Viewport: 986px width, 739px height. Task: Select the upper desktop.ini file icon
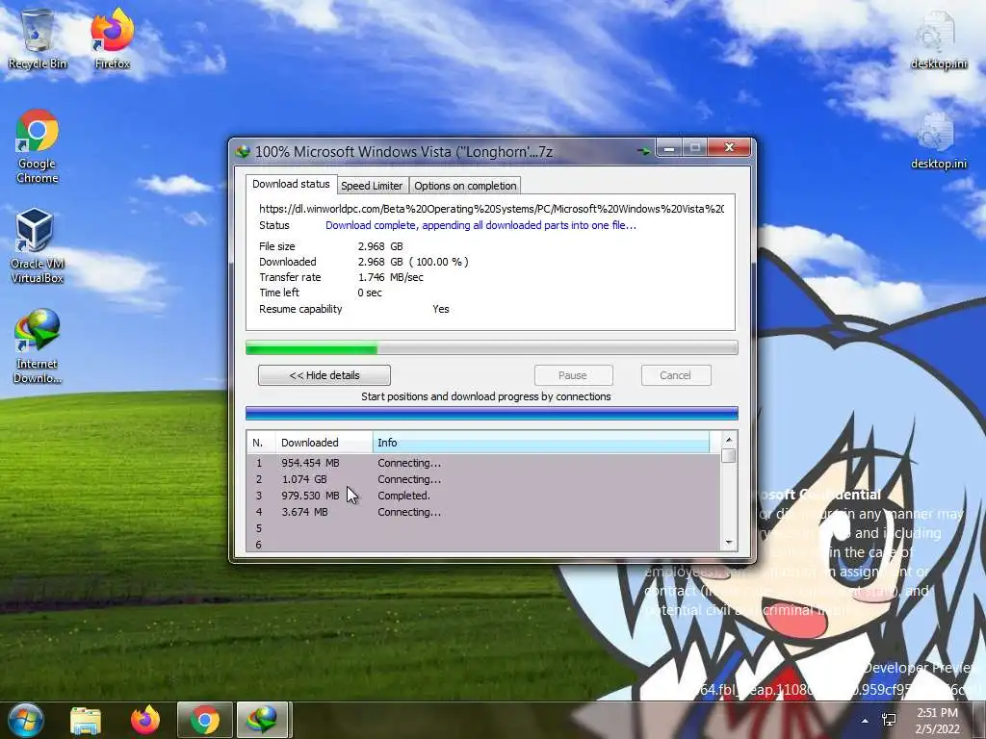[x=938, y=40]
